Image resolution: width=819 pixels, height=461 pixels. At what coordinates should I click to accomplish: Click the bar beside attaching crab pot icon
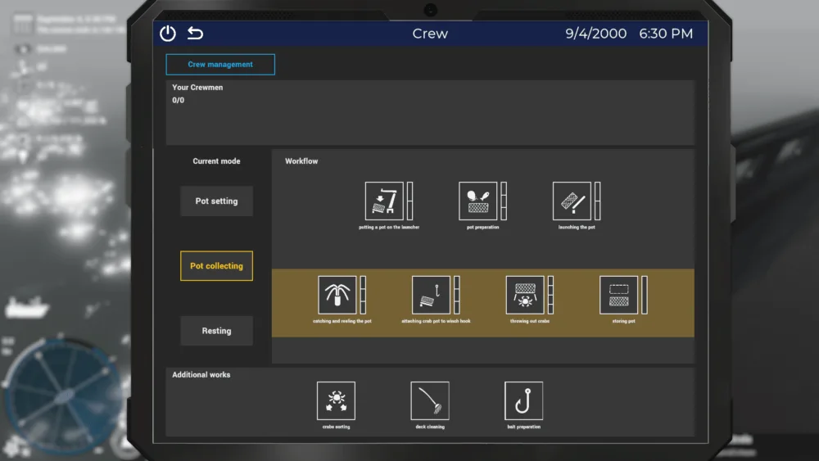[457, 295]
